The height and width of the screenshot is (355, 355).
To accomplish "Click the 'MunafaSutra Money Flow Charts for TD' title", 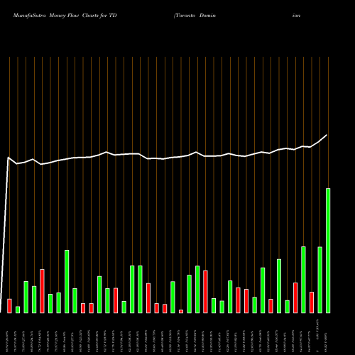I will (x=65, y=16).
